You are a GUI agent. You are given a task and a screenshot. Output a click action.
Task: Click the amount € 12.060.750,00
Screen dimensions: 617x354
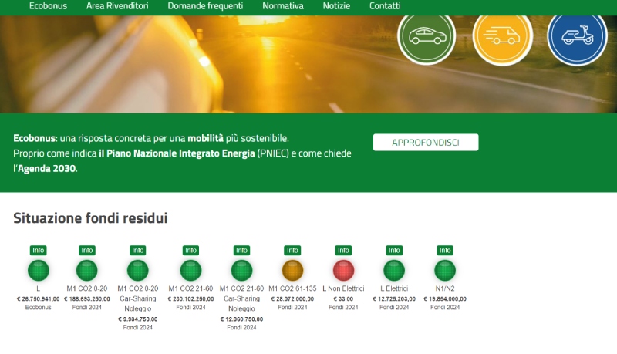pos(241,319)
